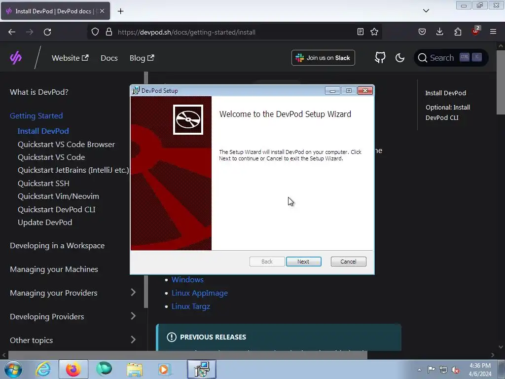
Task: Open Developing in a Workspace section
Action: pyautogui.click(x=57, y=246)
